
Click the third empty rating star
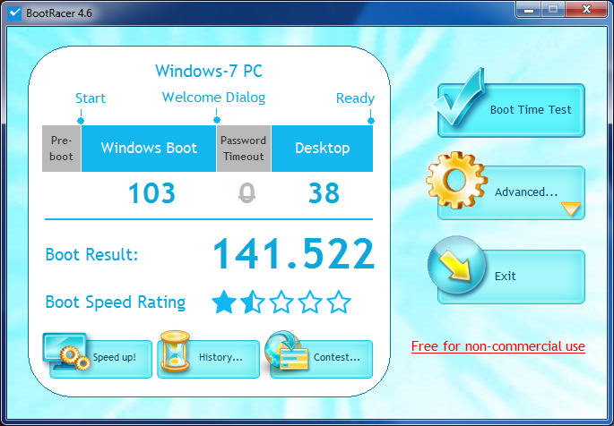click(281, 302)
